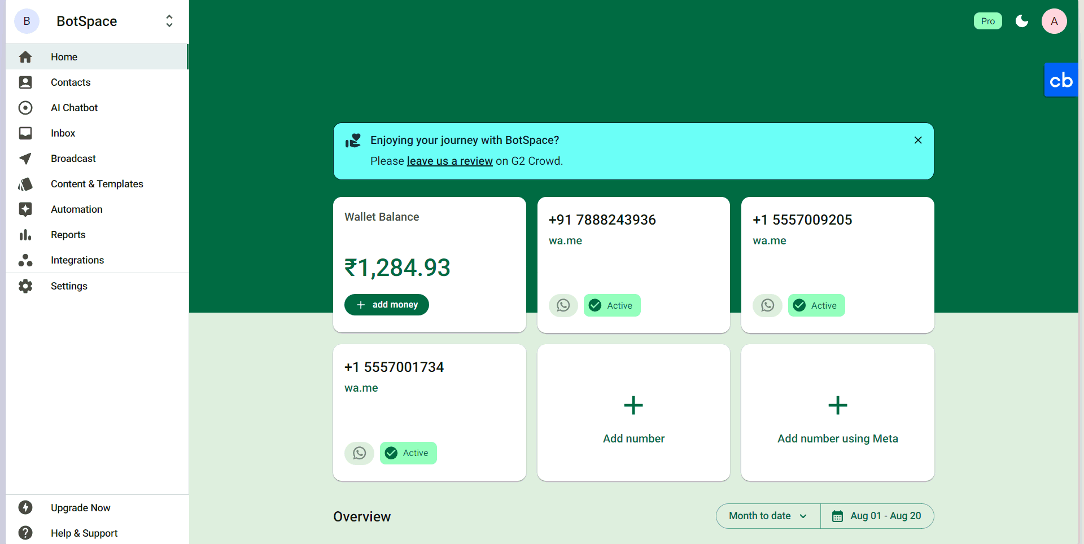Click the Home house icon in sidebar
The height and width of the screenshot is (544, 1084).
point(25,57)
